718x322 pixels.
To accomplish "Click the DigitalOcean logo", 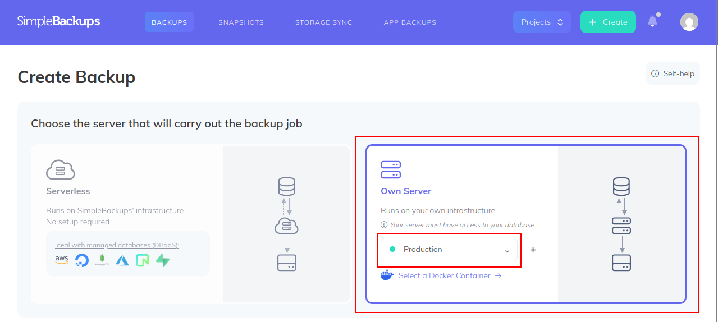I will coord(82,260).
